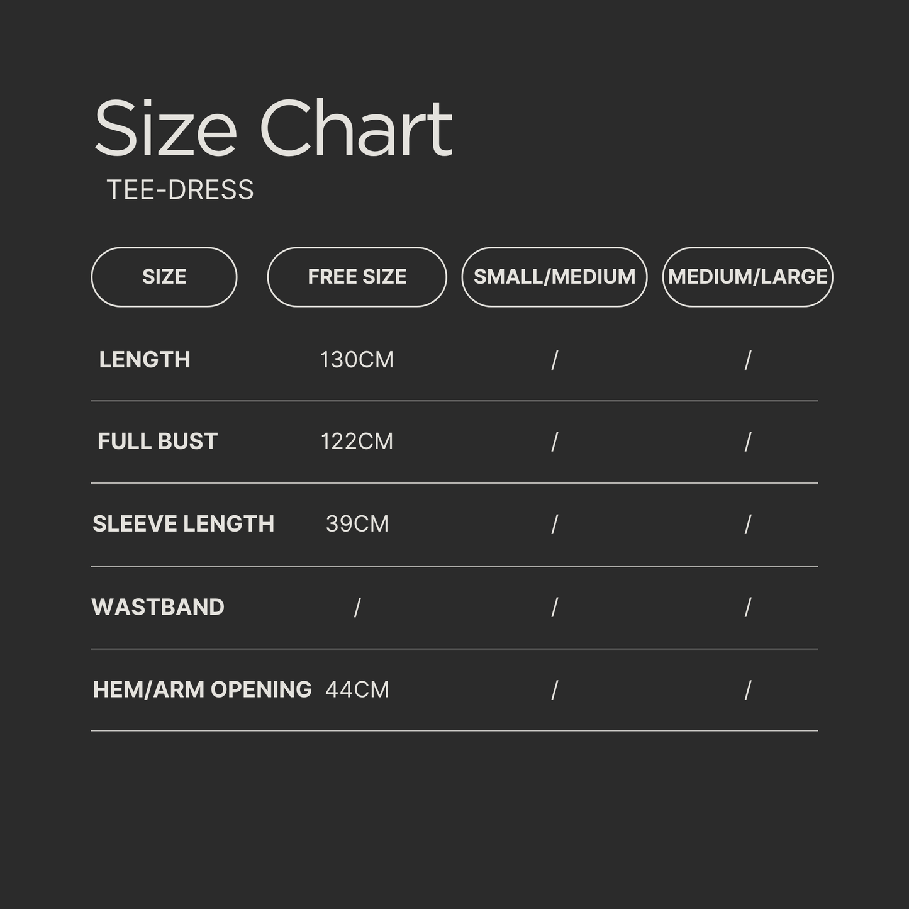Screen dimensions: 909x909
Task: Click LENGTH slash under SMALL/MEDIUM column
Action: coord(554,360)
